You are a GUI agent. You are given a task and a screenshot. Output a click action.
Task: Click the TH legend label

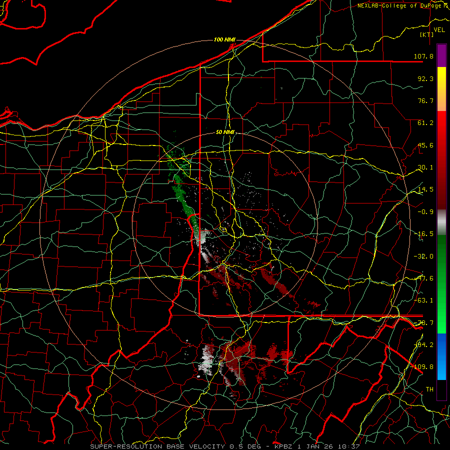coord(429,389)
